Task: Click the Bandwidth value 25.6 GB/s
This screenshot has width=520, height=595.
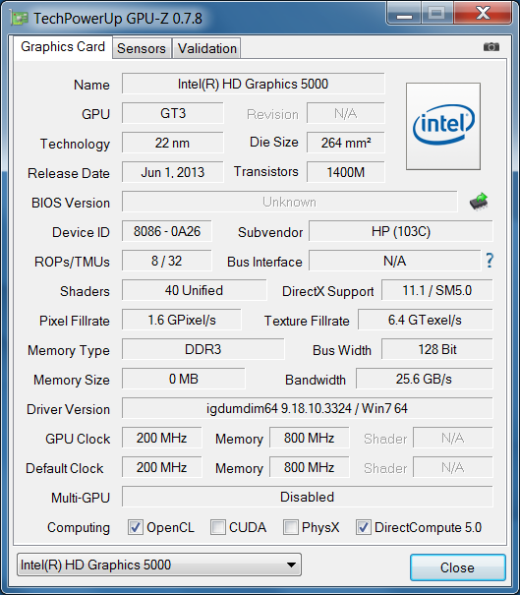Action: click(424, 379)
